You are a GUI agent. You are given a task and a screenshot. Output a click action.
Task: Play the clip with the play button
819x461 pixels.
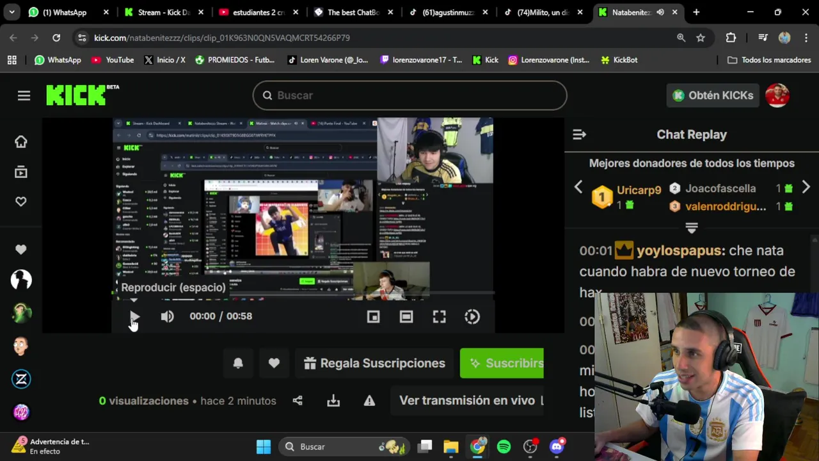pos(134,316)
